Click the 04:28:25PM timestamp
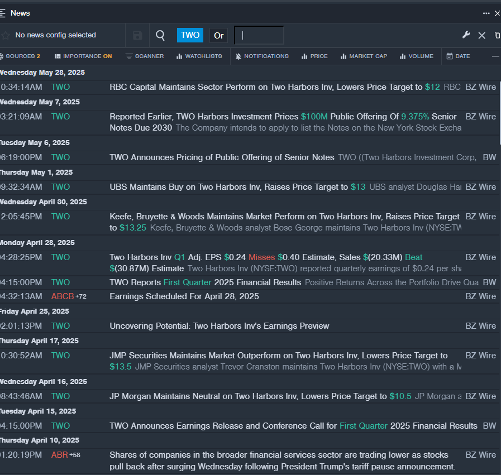Viewport: 501px width, 475px height. point(21,257)
